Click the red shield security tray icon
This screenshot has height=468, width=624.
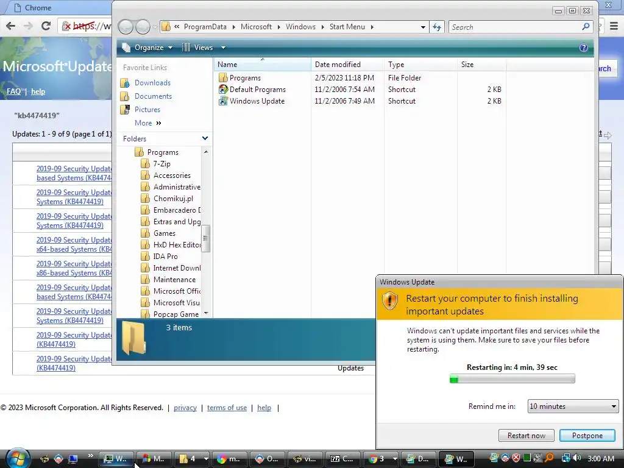[516, 458]
